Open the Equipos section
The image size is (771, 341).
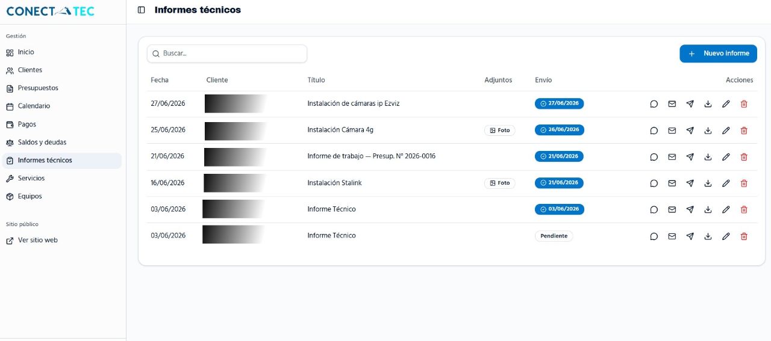(x=63, y=197)
